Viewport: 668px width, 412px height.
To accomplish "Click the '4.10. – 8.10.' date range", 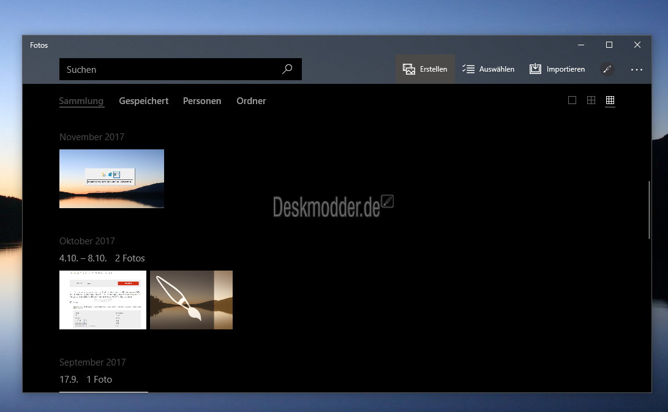I will [83, 258].
